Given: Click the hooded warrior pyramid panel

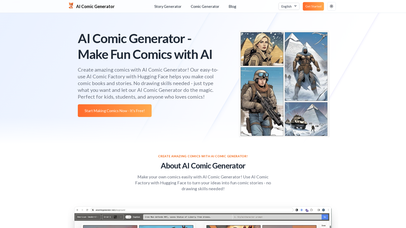Looking at the screenshot, I should tap(306, 66).
